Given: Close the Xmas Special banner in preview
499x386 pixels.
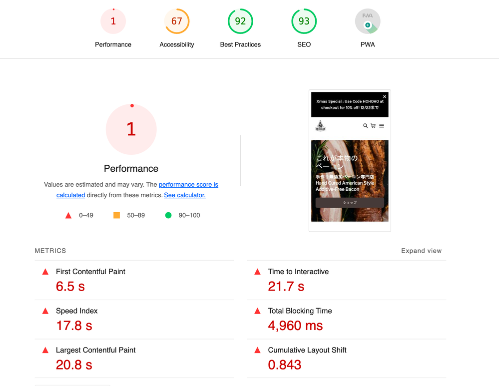Looking at the screenshot, I should [385, 96].
